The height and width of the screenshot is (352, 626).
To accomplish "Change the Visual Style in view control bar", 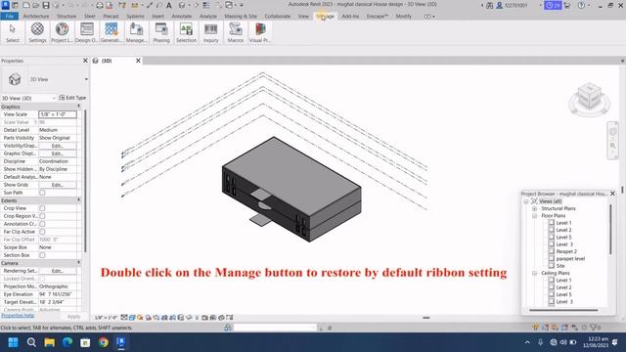I will coord(132,318).
